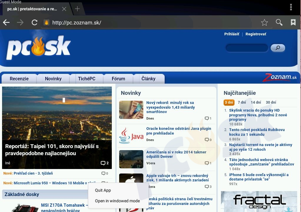Click the smartphone news thumbnail
The width and height of the screenshot is (301, 212).
tap(131, 110)
